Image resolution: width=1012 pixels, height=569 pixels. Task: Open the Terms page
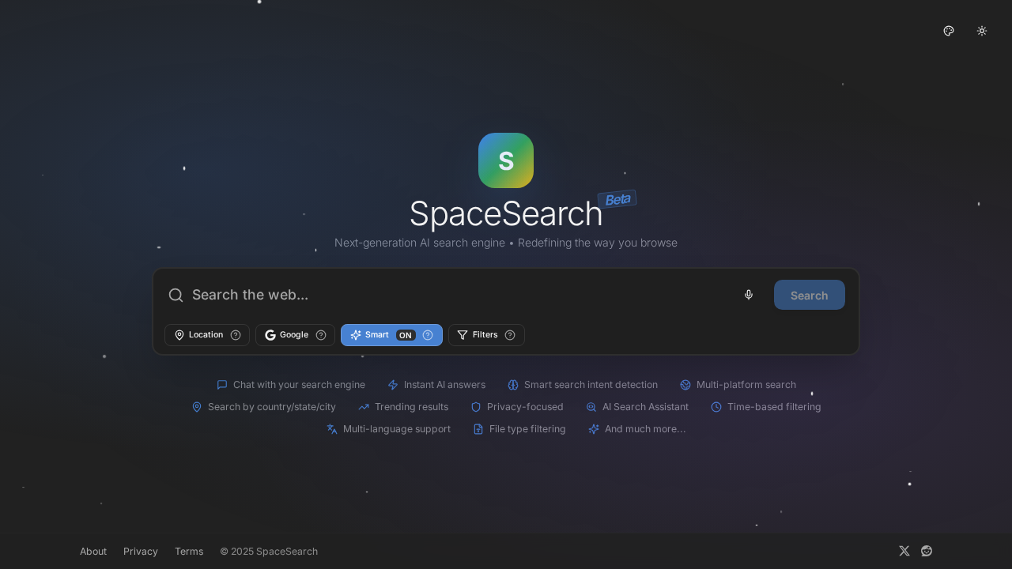click(x=189, y=551)
